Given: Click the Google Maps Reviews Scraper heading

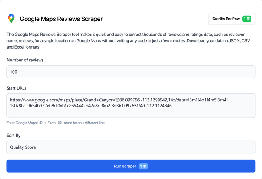Looking at the screenshot, I should point(61,19).
